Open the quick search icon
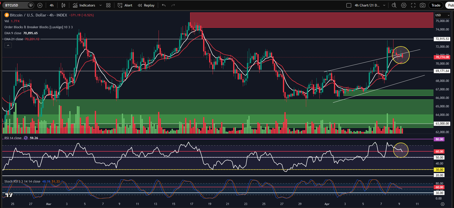 tap(394, 5)
